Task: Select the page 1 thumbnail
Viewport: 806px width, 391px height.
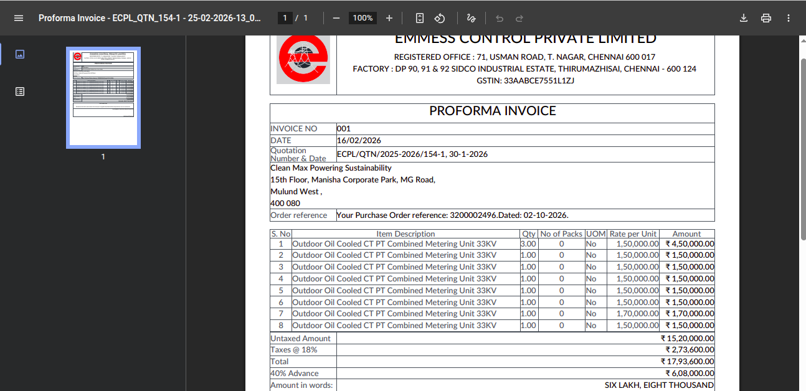Action: pos(103,98)
